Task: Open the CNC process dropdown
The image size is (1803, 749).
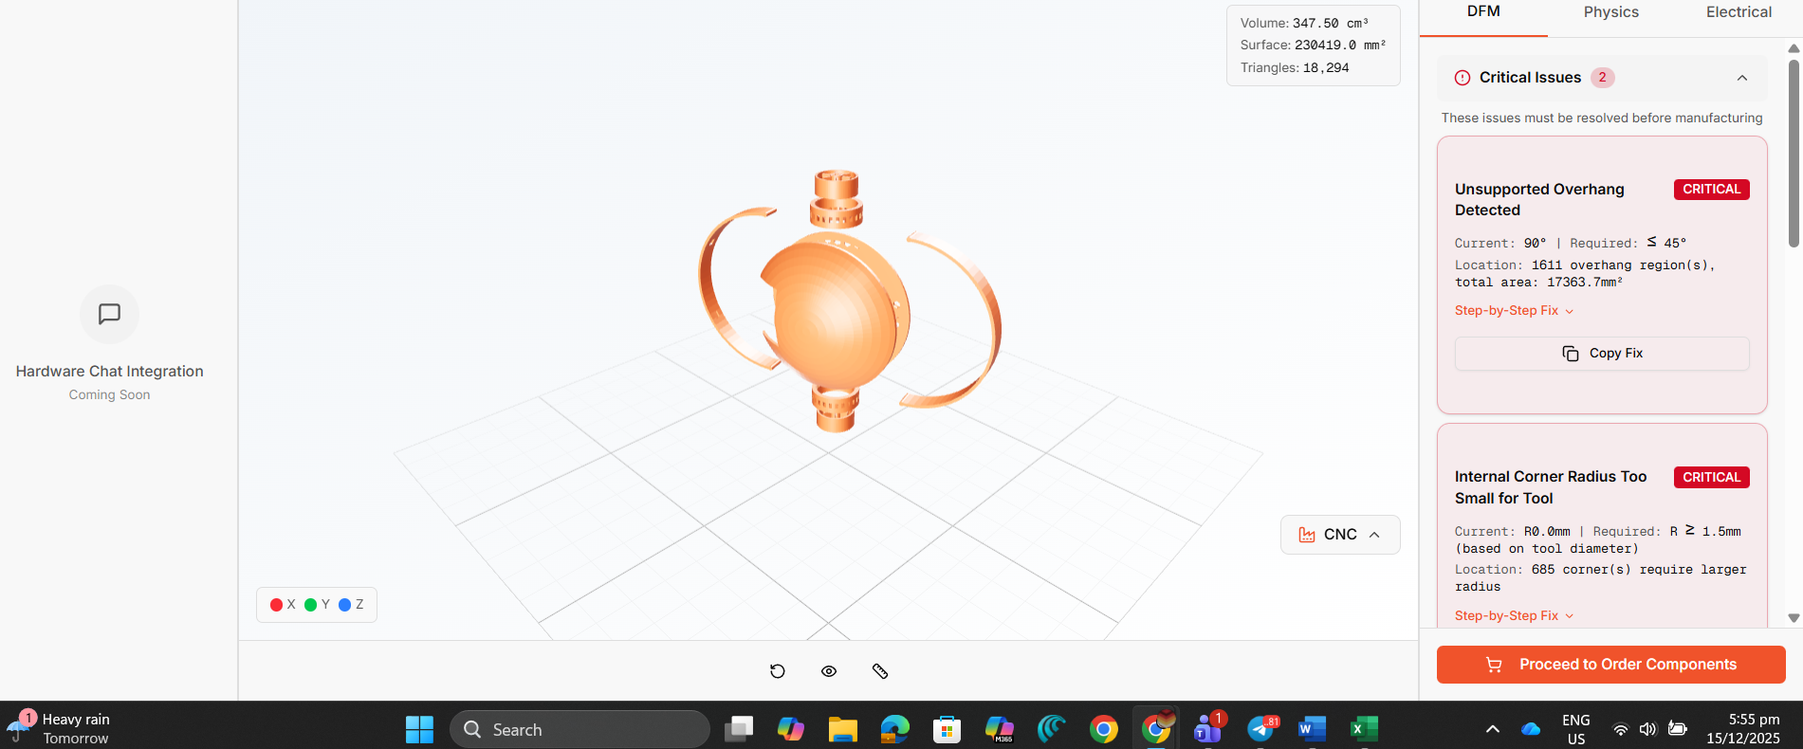Action: [x=1339, y=535]
